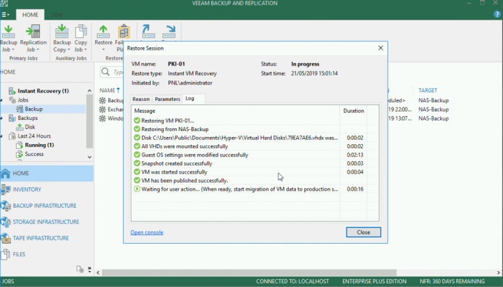This screenshot has width=503, height=287.
Task: Switch to the HOME ribbon tab
Action: [30, 15]
